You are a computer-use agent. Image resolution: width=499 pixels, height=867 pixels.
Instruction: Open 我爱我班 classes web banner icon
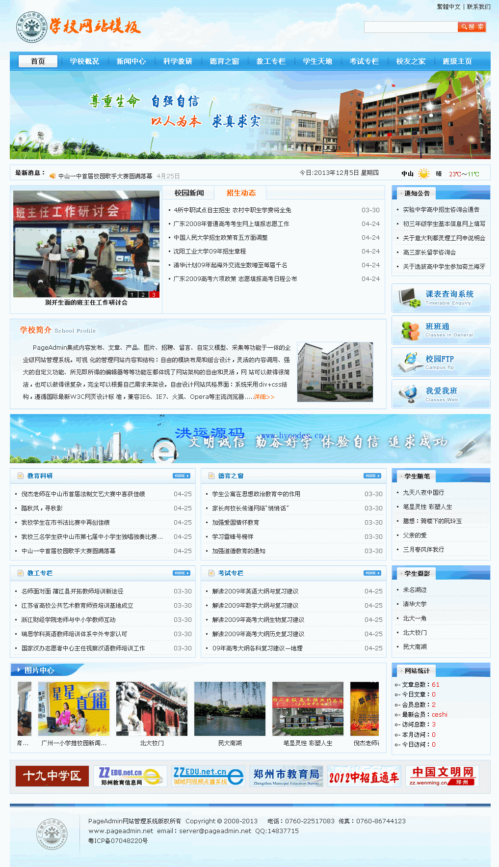point(441,393)
